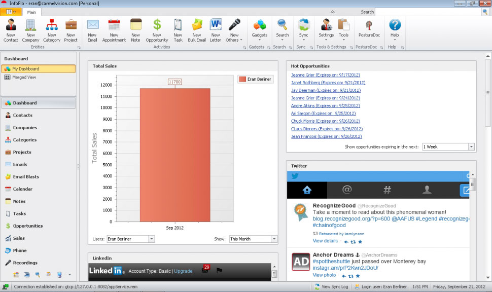
Task: Create a New Contact from the ribbon
Action: (x=11, y=30)
